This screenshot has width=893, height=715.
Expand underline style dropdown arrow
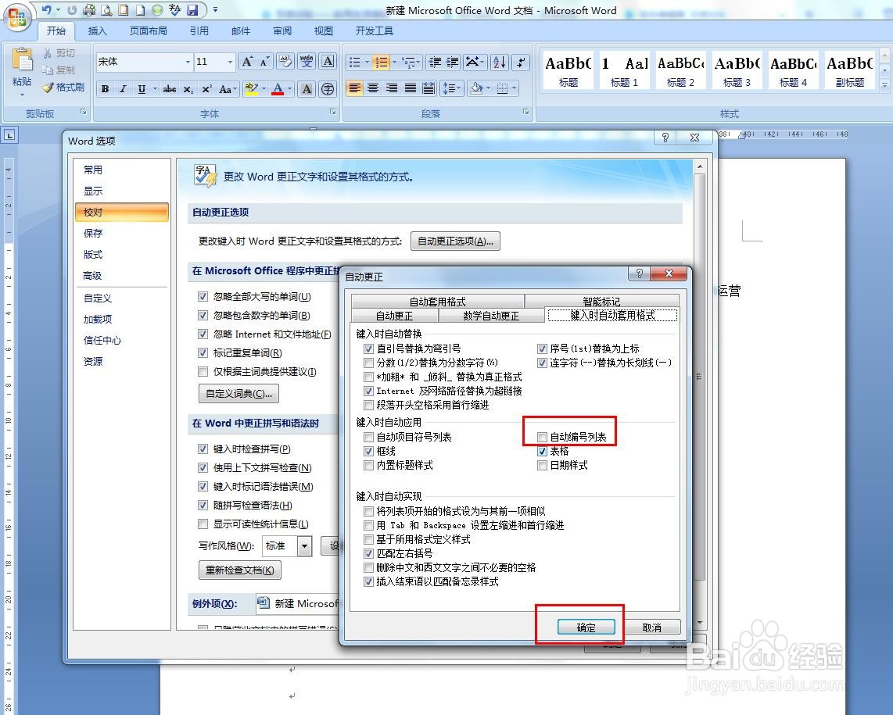pyautogui.click(x=154, y=89)
